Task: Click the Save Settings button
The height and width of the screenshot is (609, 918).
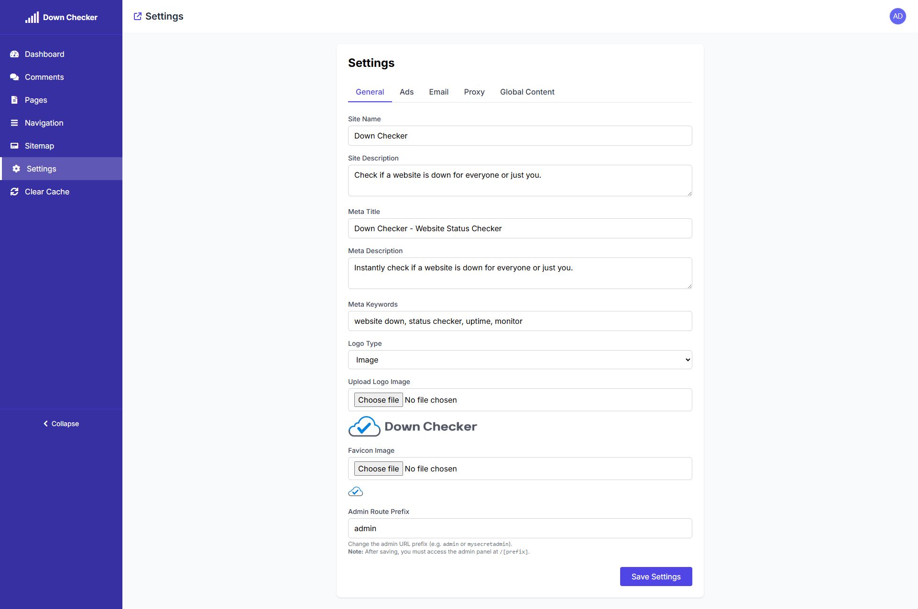Action: [x=656, y=577]
